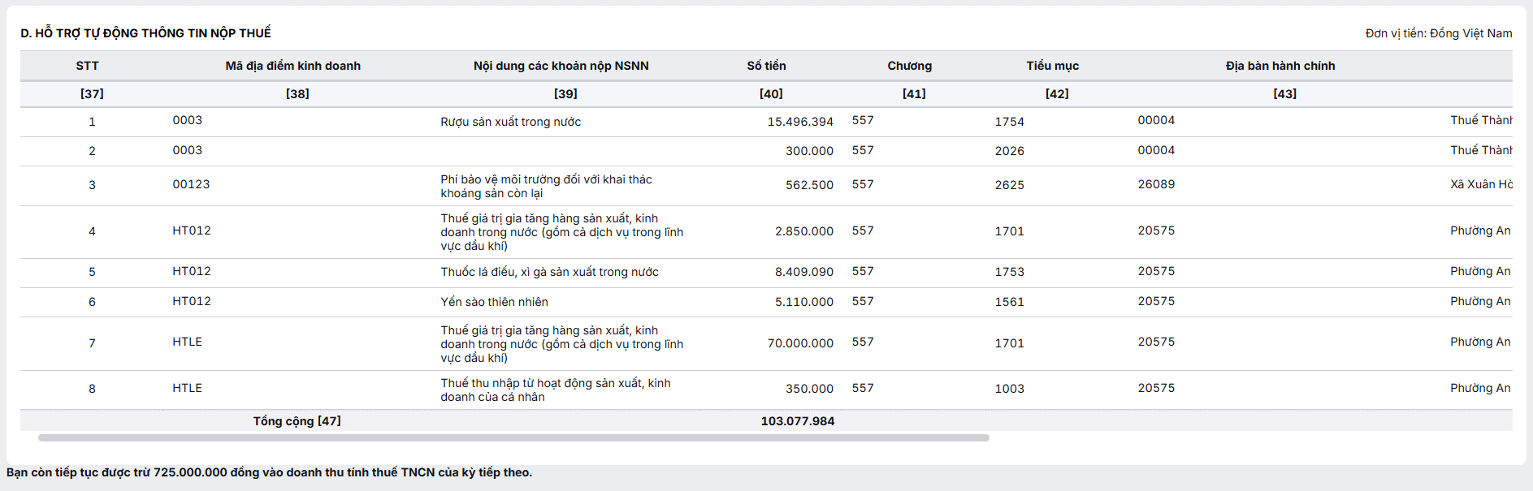Select the 'Rượu sản xuất trong nước' cell
This screenshot has width=1533, height=491.
pos(511,122)
